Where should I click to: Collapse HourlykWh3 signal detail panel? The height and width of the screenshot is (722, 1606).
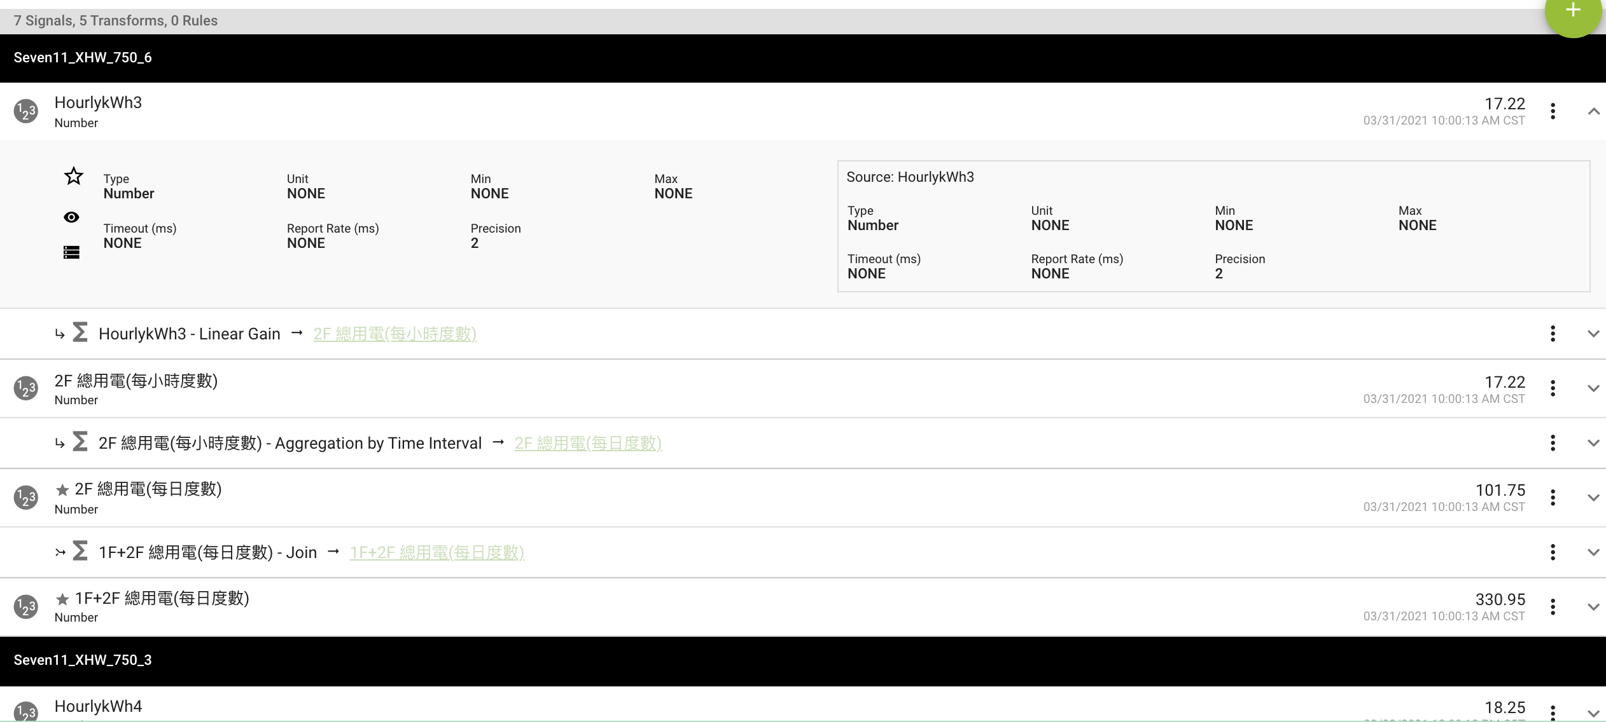1591,111
